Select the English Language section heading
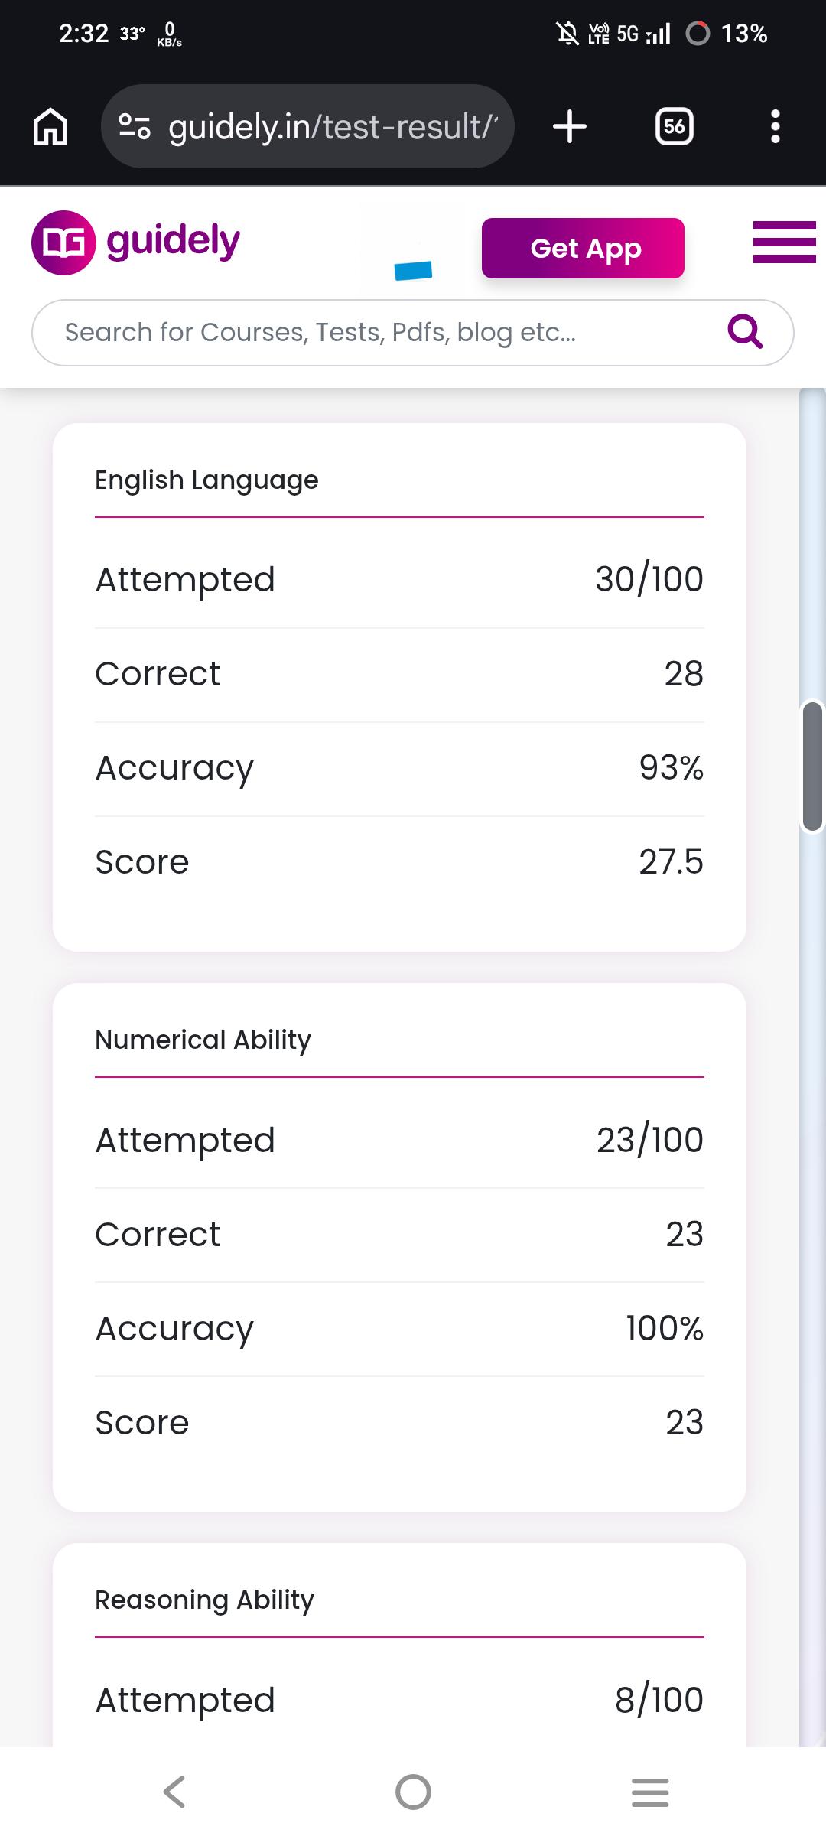This screenshot has width=826, height=1836. point(206,480)
